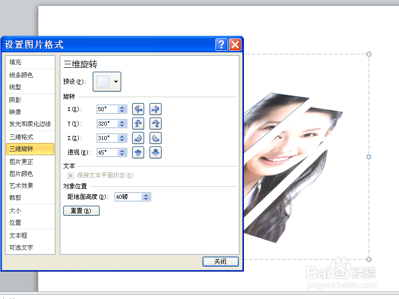Select the 填充 category
399x299 pixels.
tap(30, 62)
